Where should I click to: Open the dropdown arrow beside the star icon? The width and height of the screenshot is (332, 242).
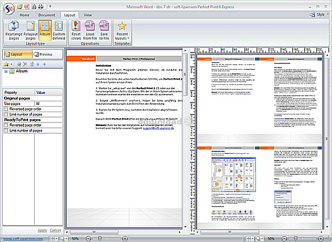[11, 64]
